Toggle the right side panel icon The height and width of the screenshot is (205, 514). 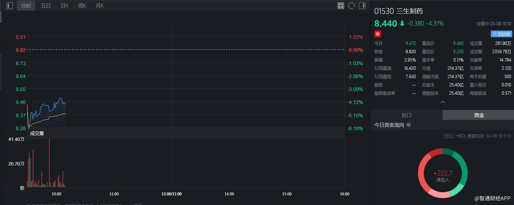pyautogui.click(x=362, y=6)
